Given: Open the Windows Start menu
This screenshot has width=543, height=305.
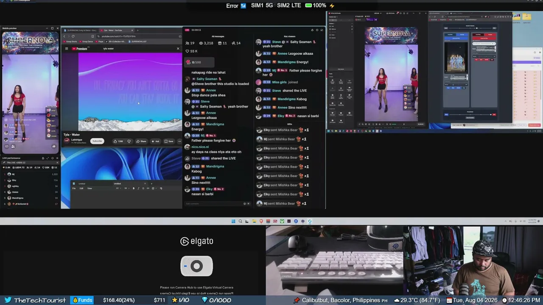Looking at the screenshot, I should pyautogui.click(x=233, y=221).
